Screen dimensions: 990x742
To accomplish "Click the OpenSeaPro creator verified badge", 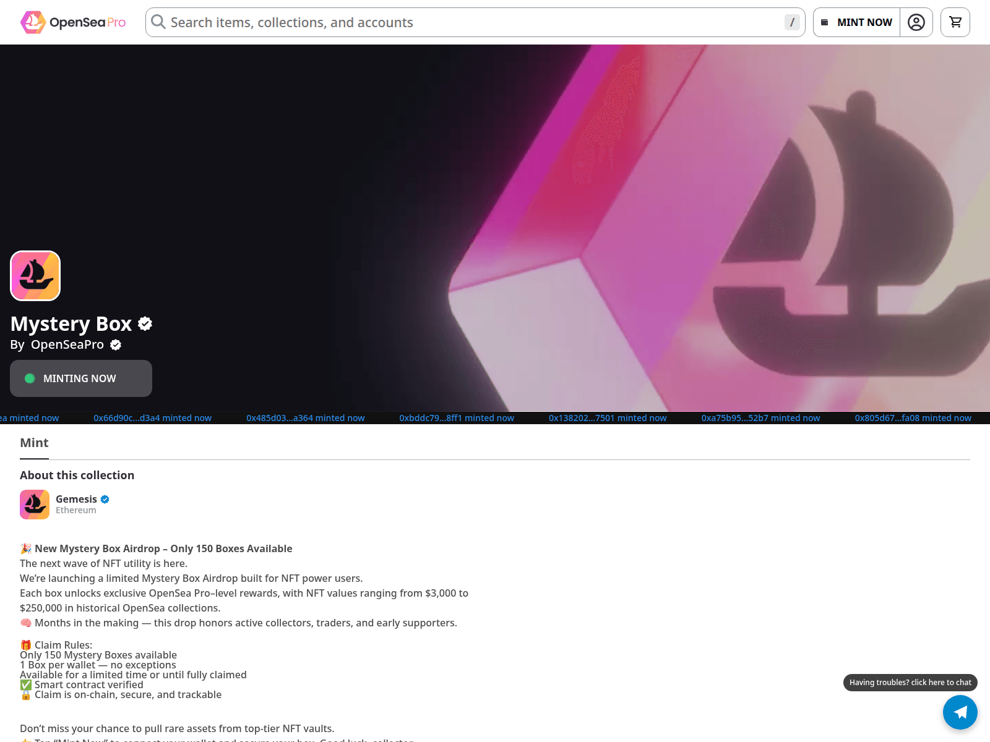I will 116,345.
